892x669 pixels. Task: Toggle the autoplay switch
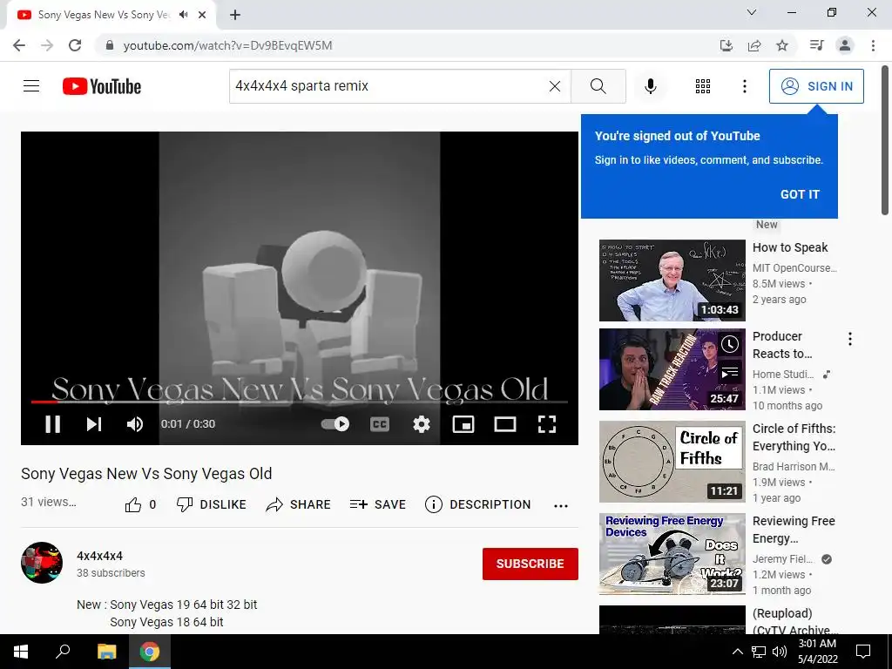pyautogui.click(x=335, y=424)
